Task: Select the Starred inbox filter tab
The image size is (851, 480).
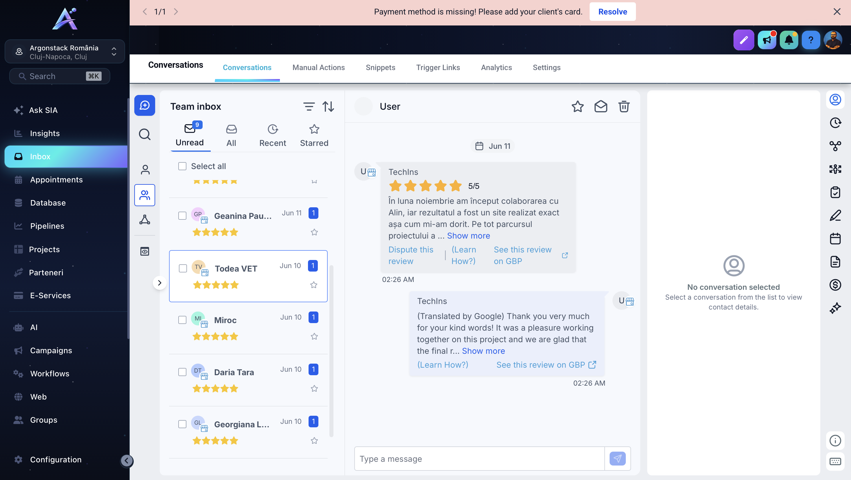Action: pyautogui.click(x=314, y=135)
